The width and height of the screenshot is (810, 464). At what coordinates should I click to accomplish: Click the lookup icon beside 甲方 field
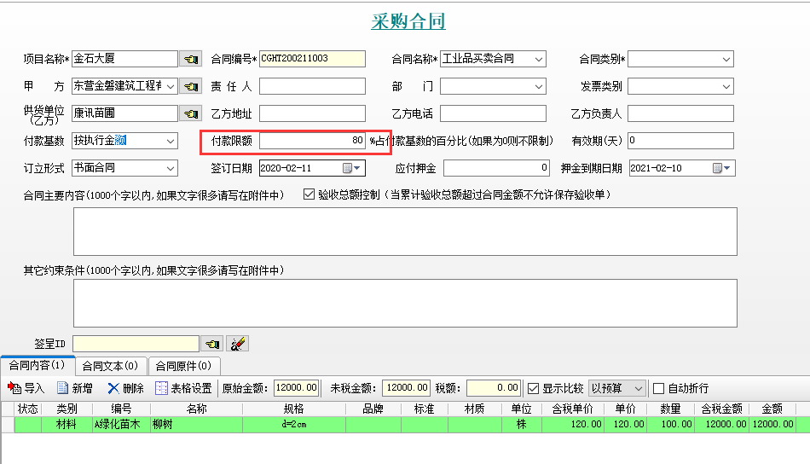(190, 86)
